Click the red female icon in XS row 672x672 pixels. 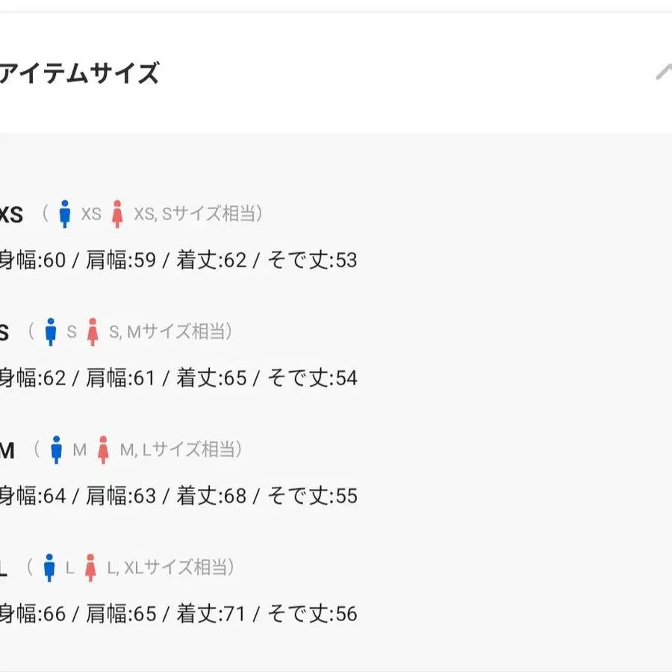pos(116,214)
